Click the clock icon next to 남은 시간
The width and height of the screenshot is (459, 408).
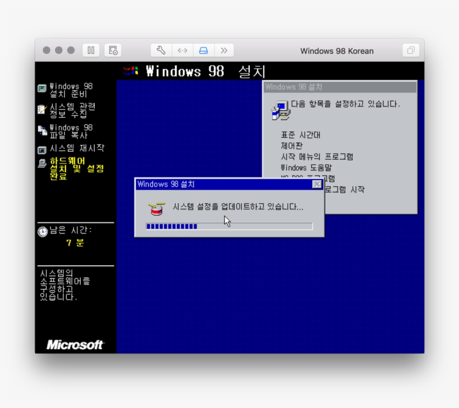coord(43,232)
